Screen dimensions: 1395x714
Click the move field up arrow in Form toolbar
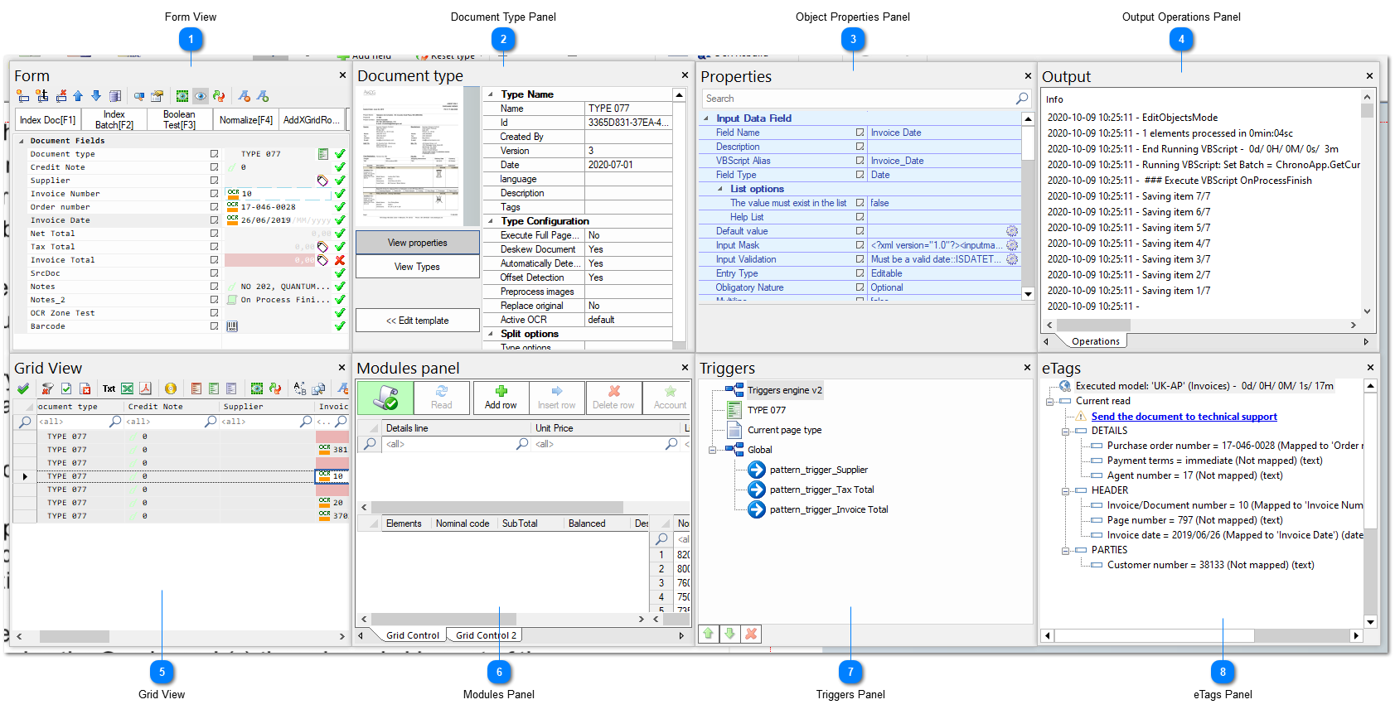coord(78,97)
